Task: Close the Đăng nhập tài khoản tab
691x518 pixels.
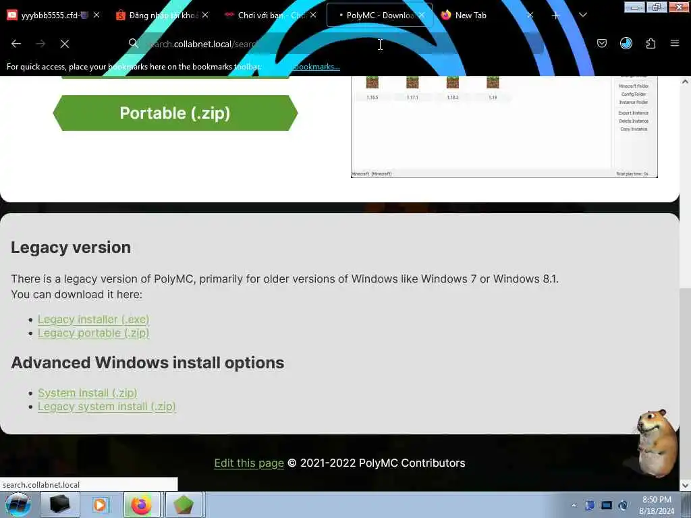Action: (205, 15)
